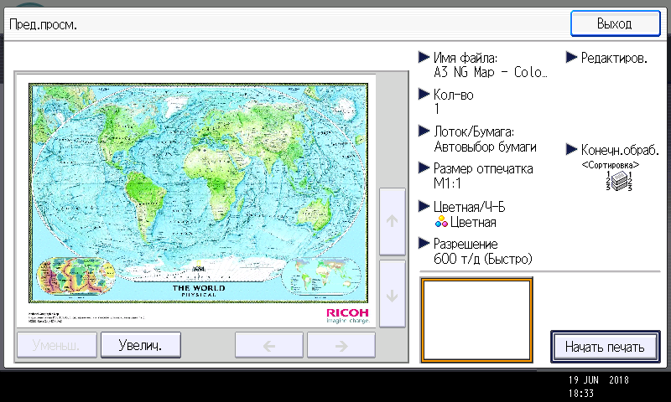The width and height of the screenshot is (671, 402).
Task: Click the Автовыбор бумаги value
Action: tap(485, 147)
